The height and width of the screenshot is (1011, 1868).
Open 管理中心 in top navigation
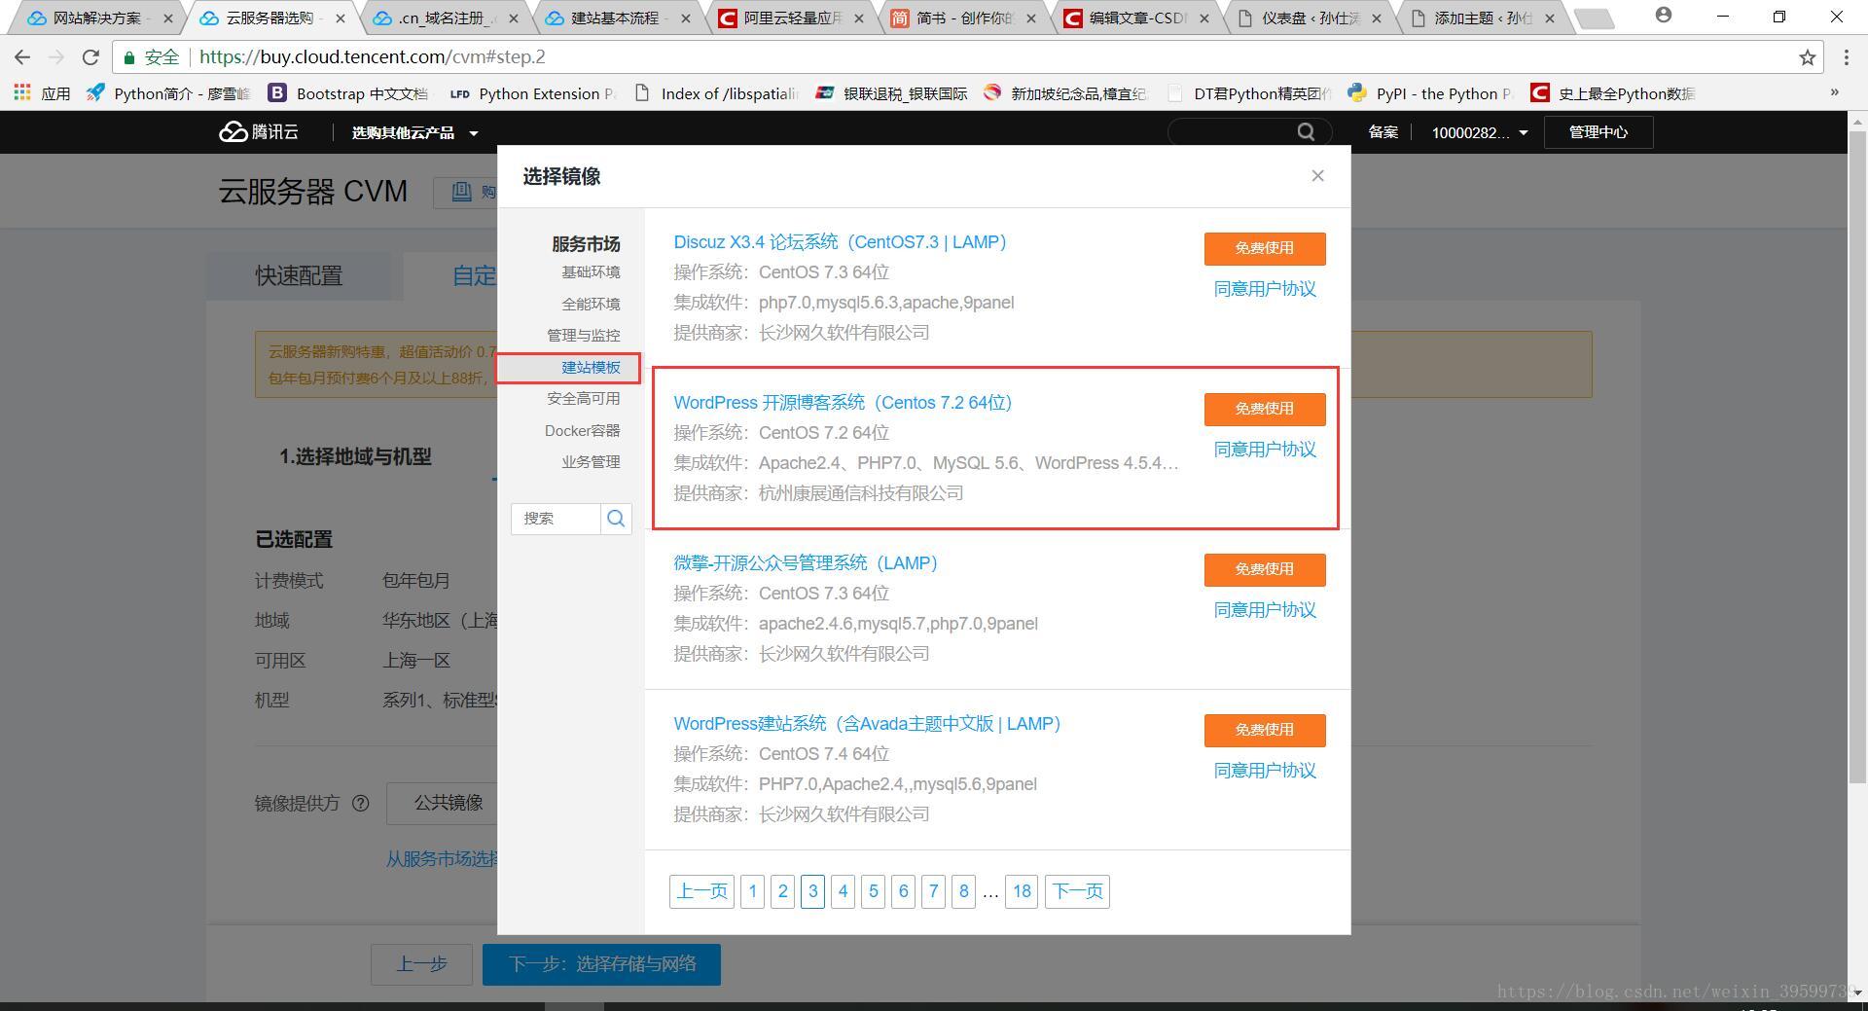pyautogui.click(x=1598, y=132)
